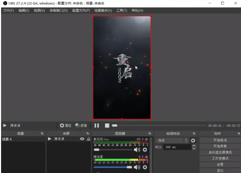Open the 视图(V) menu

coord(39,10)
